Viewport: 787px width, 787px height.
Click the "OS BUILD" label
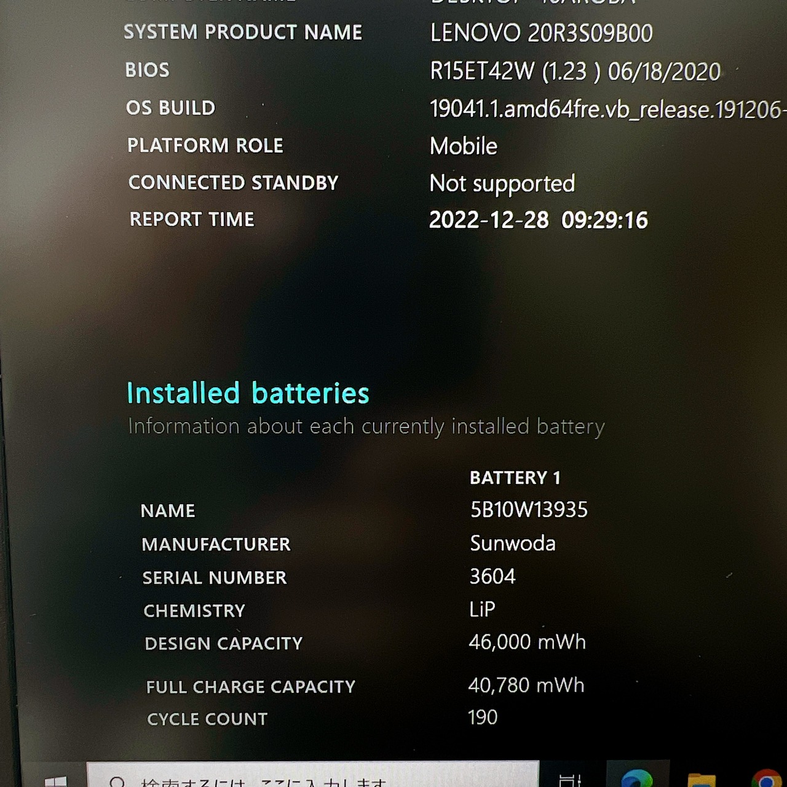pyautogui.click(x=171, y=108)
